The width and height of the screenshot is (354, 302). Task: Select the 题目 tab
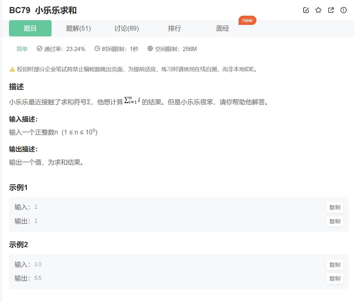coord(30,28)
